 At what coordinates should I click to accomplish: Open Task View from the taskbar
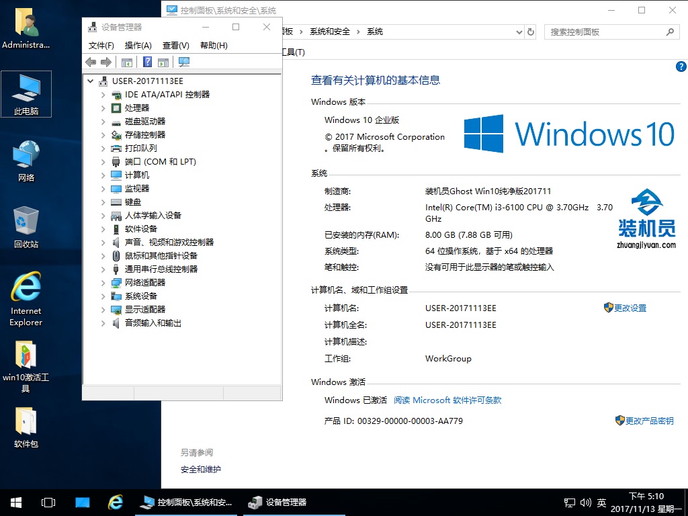coord(48,502)
